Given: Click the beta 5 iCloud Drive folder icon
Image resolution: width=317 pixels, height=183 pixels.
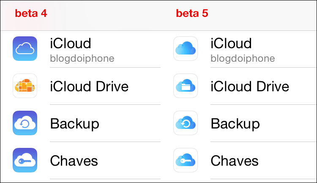Looking at the screenshot, I should [x=186, y=86].
